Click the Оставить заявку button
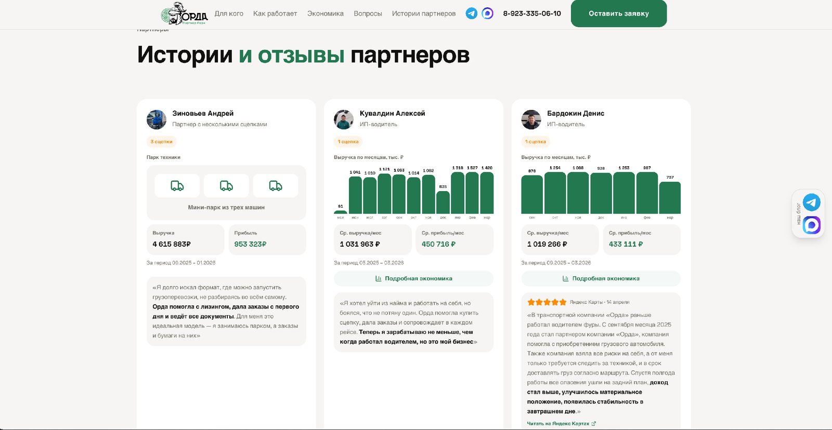 tap(619, 14)
